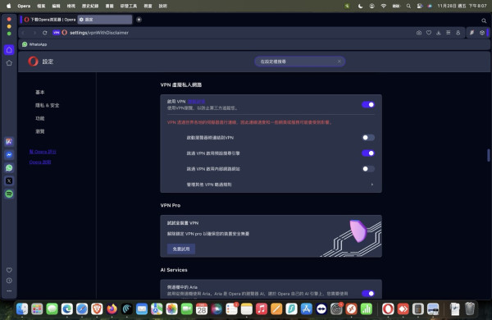492x320 pixels.
Task: Switch to the Opera download page tab
Action: [x=49, y=20]
